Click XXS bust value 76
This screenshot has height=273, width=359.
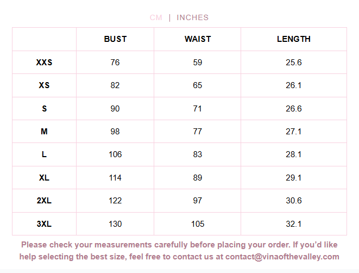click(x=115, y=63)
